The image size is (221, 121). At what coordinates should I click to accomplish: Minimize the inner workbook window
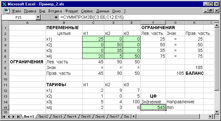pyautogui.click(x=206, y=11)
